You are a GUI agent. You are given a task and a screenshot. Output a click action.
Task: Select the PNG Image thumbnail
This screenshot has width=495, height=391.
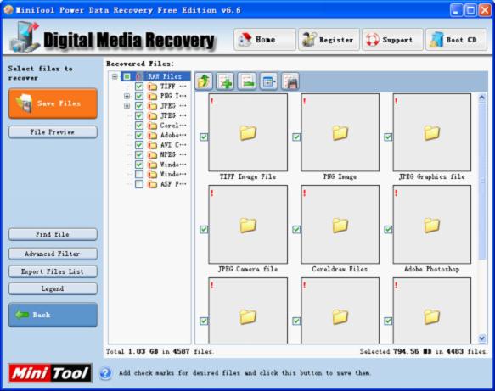[x=340, y=132]
